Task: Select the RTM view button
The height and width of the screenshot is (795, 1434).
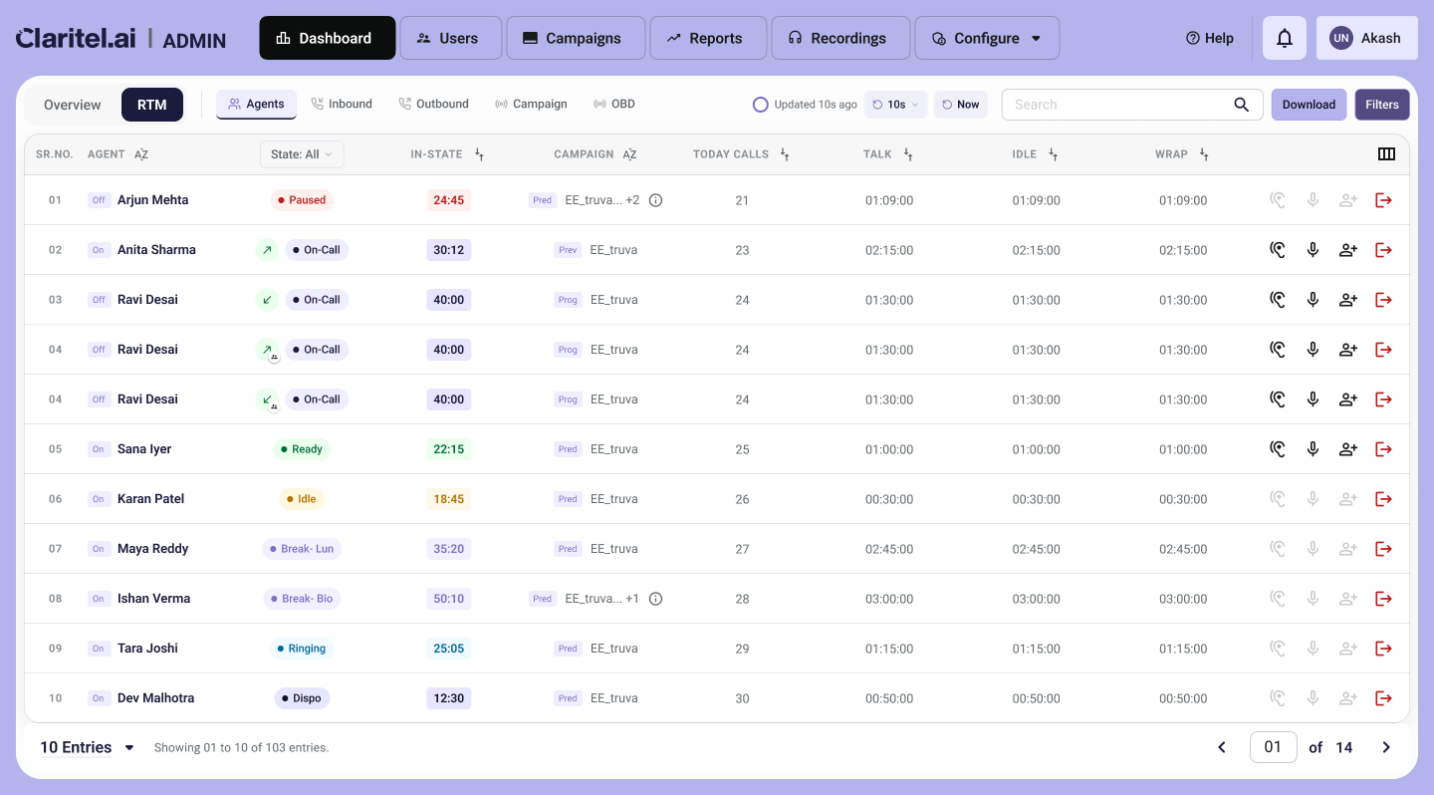Action: [x=152, y=105]
